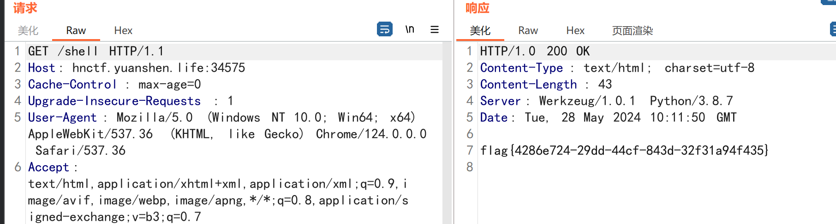Click the User-Agent header name
This screenshot has height=224, width=836.
coord(62,118)
